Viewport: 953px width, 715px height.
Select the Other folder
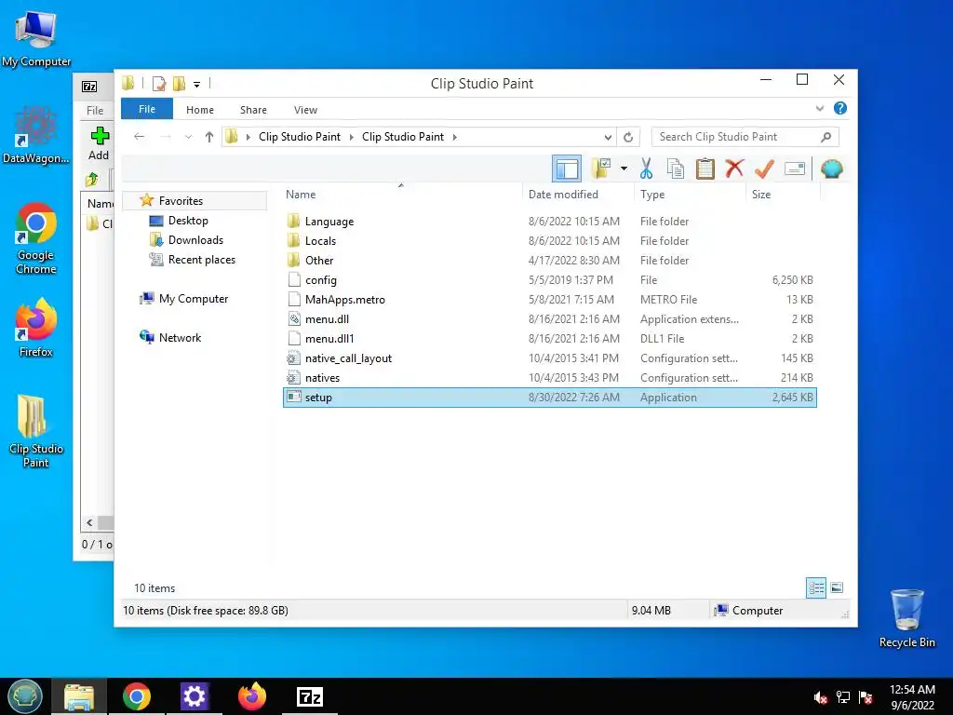[x=549, y=261]
